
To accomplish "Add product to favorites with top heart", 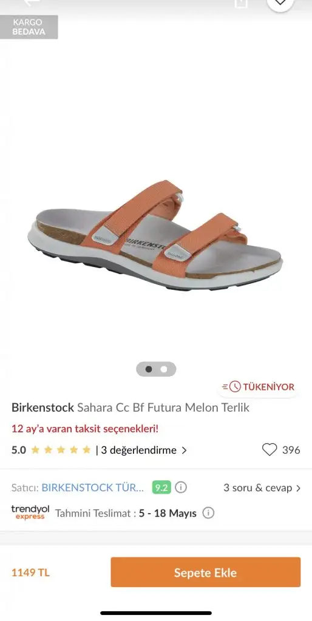I will (x=280, y=3).
